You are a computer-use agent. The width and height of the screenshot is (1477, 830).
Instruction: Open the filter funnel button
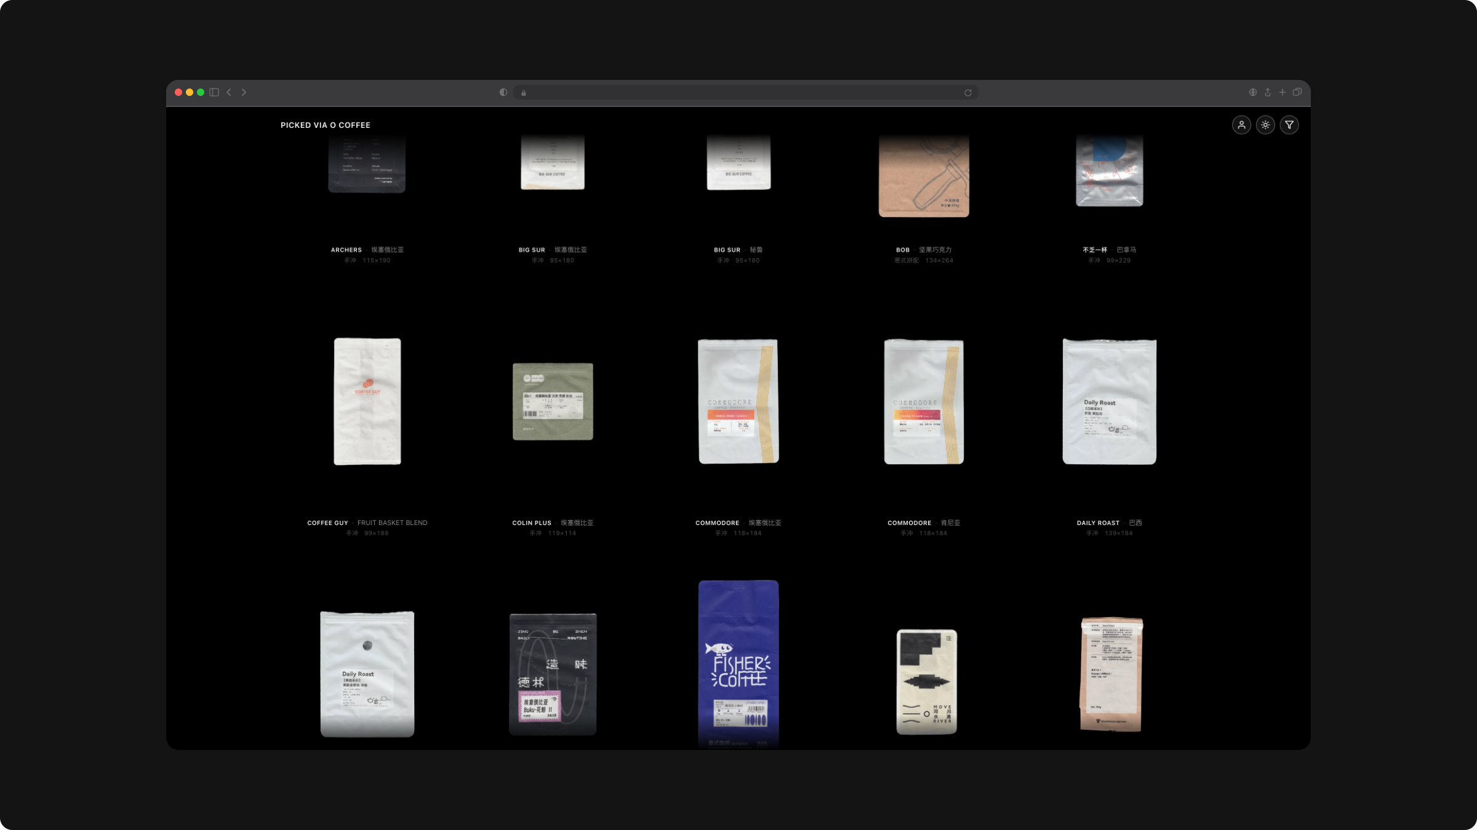point(1289,125)
